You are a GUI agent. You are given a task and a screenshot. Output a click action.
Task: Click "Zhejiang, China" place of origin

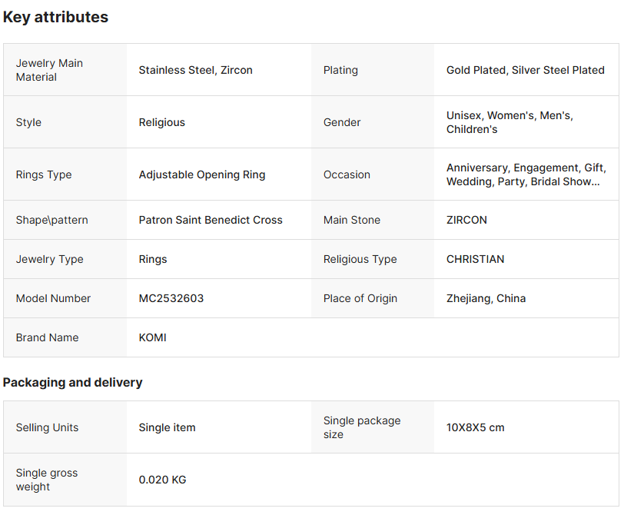coord(486,298)
